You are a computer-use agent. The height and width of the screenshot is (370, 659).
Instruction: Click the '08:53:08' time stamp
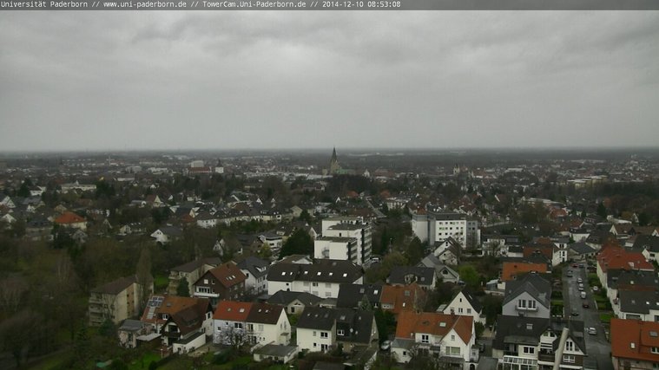pos(385,4)
